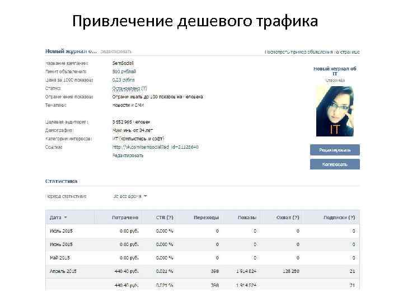Click the 'Подписки (?)' column header
This screenshot has width=403, height=302.
pyautogui.click(x=339, y=218)
